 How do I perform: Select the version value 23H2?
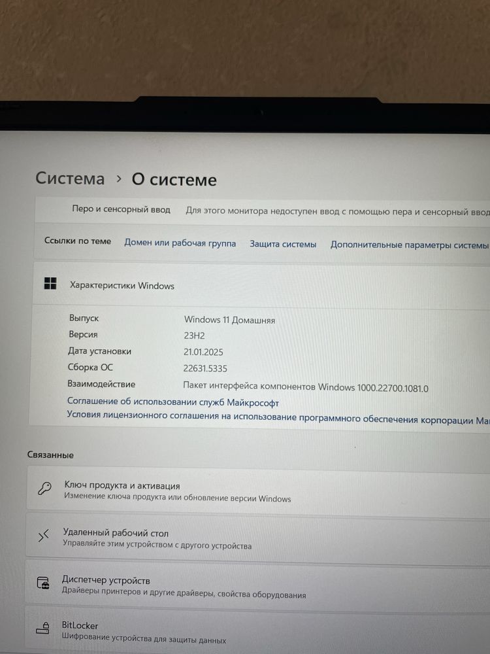pyautogui.click(x=194, y=336)
